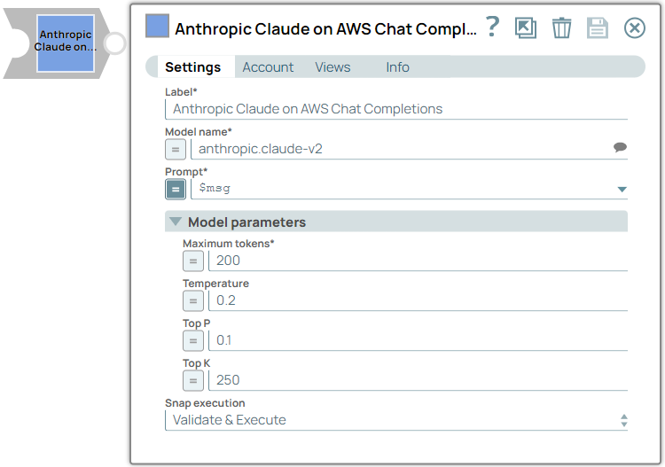665x467 pixels.
Task: Click the snap's circular output connector
Action: pos(115,43)
